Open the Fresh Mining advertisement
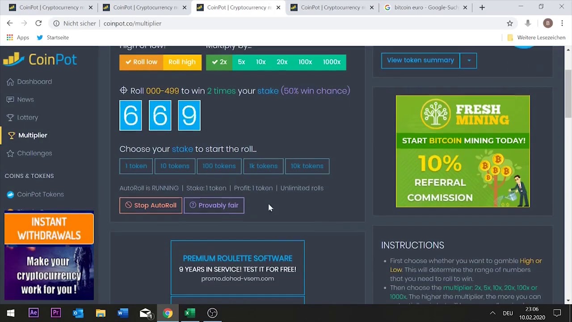Viewport: 572px width, 322px height. click(463, 151)
